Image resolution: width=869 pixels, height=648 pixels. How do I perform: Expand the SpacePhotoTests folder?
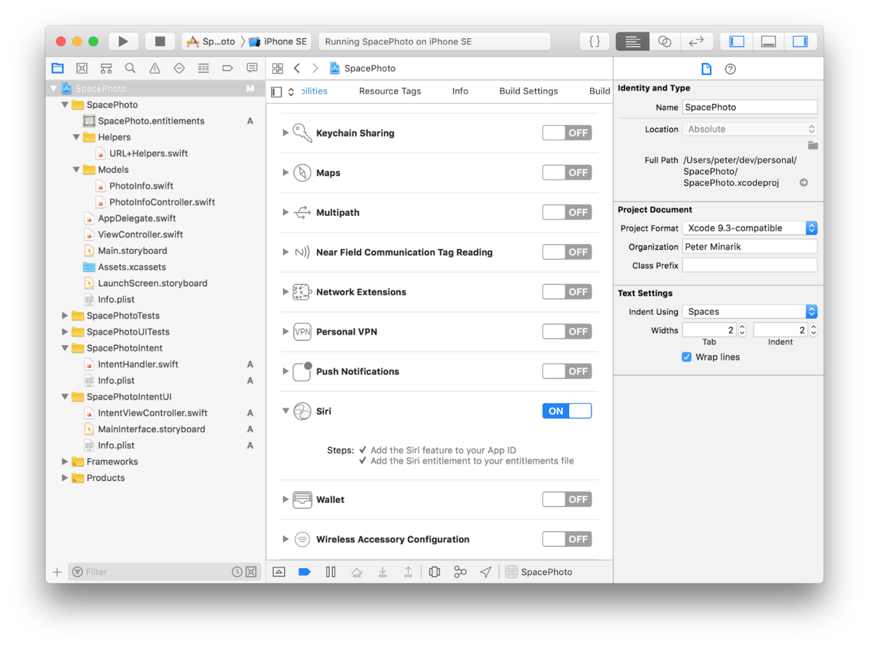pos(64,316)
